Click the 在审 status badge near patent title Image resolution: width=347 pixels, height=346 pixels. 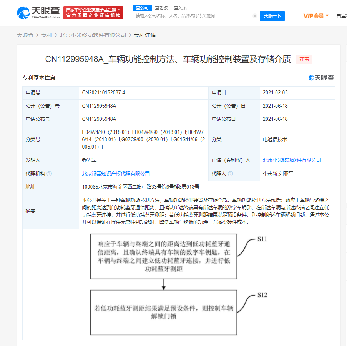click(x=304, y=59)
